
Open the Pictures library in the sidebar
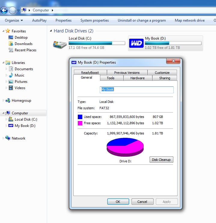[21, 82]
